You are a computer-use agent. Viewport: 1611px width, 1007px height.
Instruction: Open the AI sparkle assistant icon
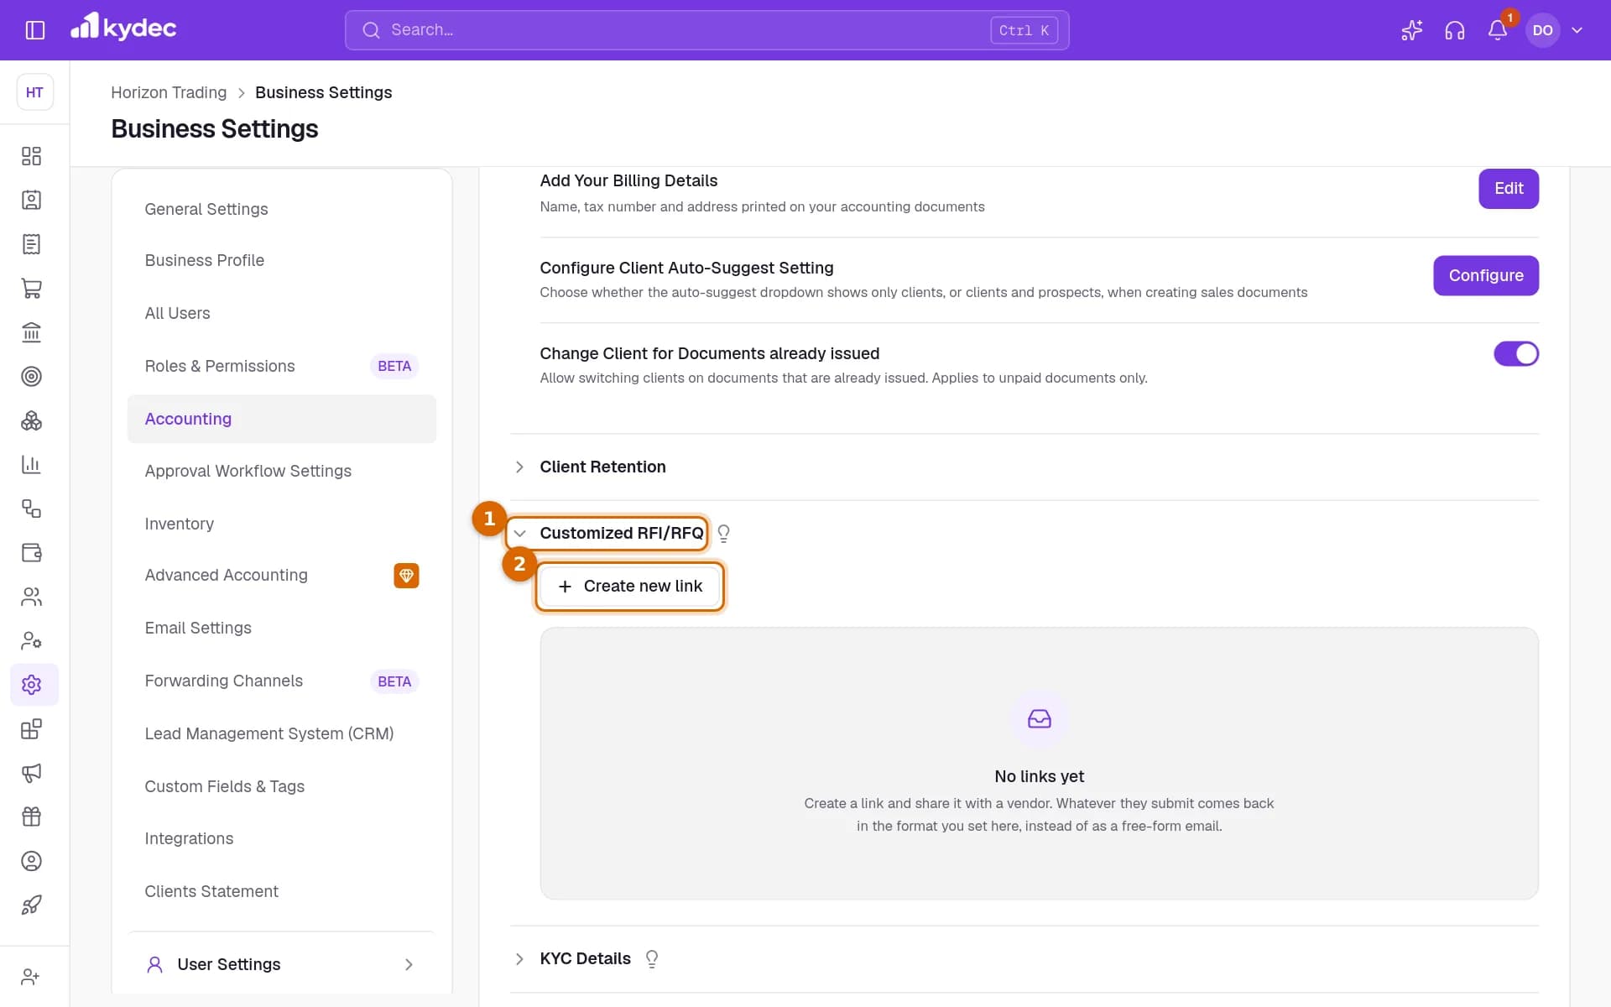point(1411,30)
